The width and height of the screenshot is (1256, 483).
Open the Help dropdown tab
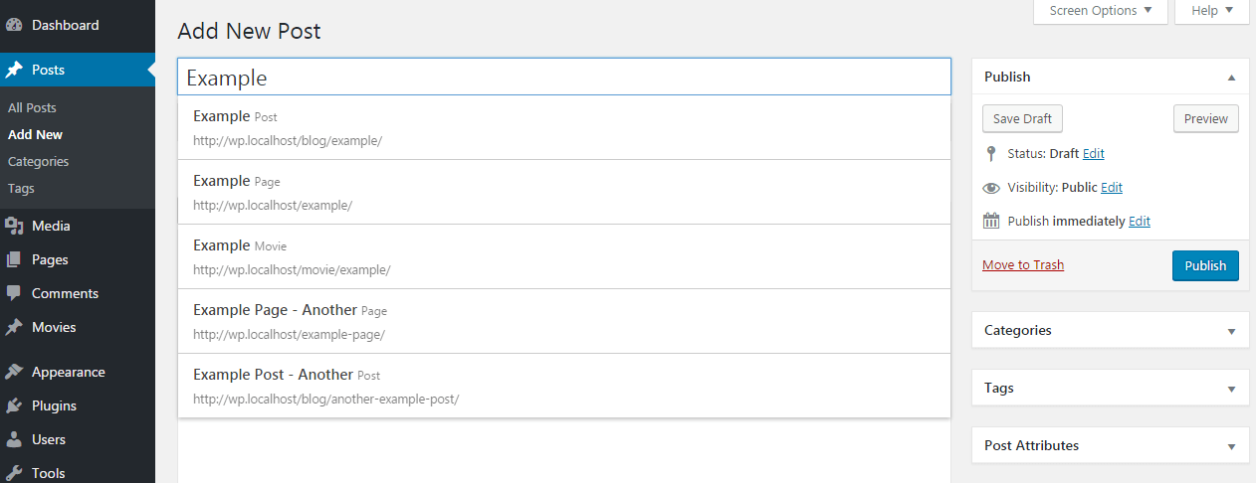[x=1211, y=11]
